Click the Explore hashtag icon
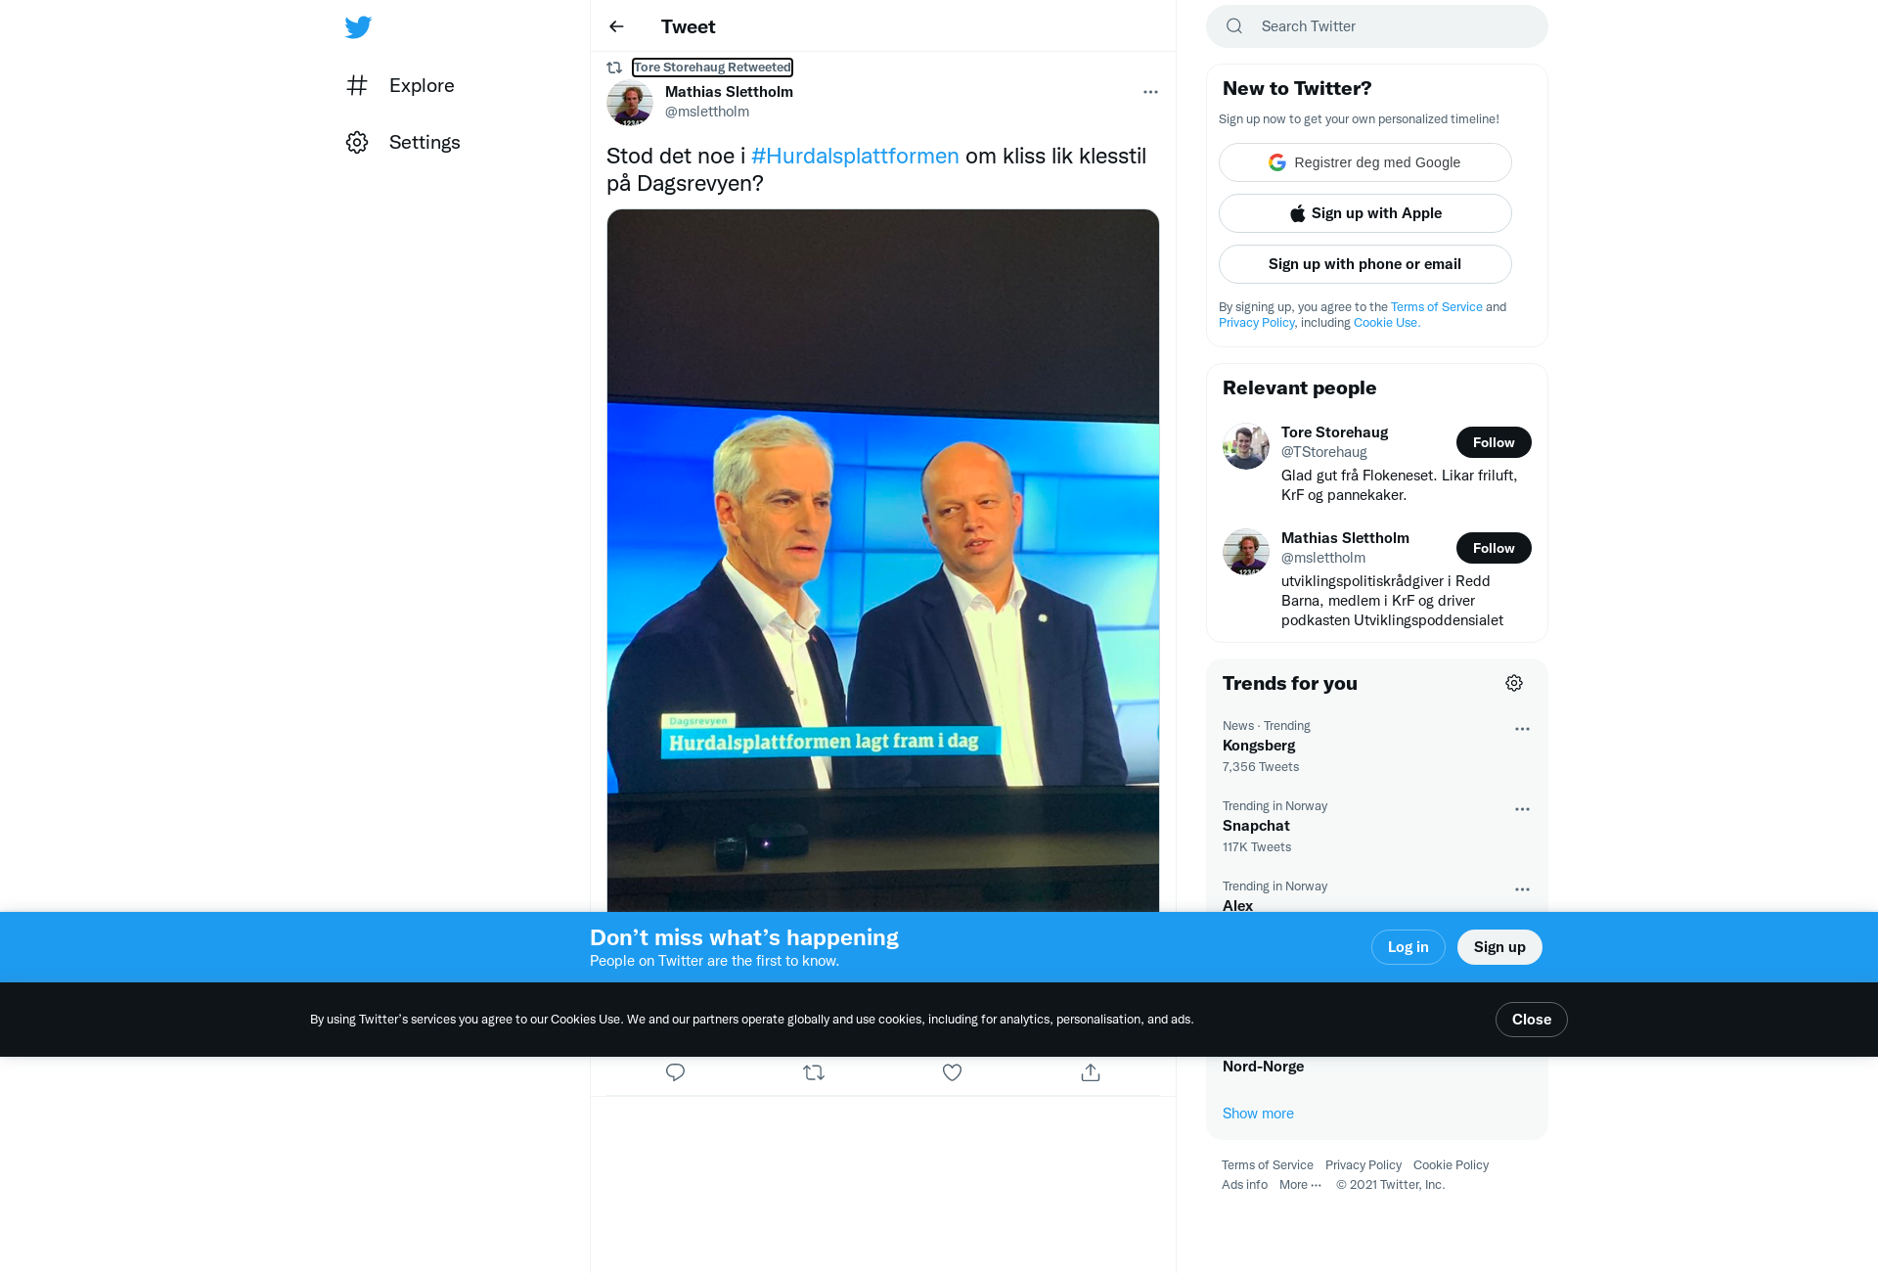This screenshot has width=1878, height=1273. point(357,85)
